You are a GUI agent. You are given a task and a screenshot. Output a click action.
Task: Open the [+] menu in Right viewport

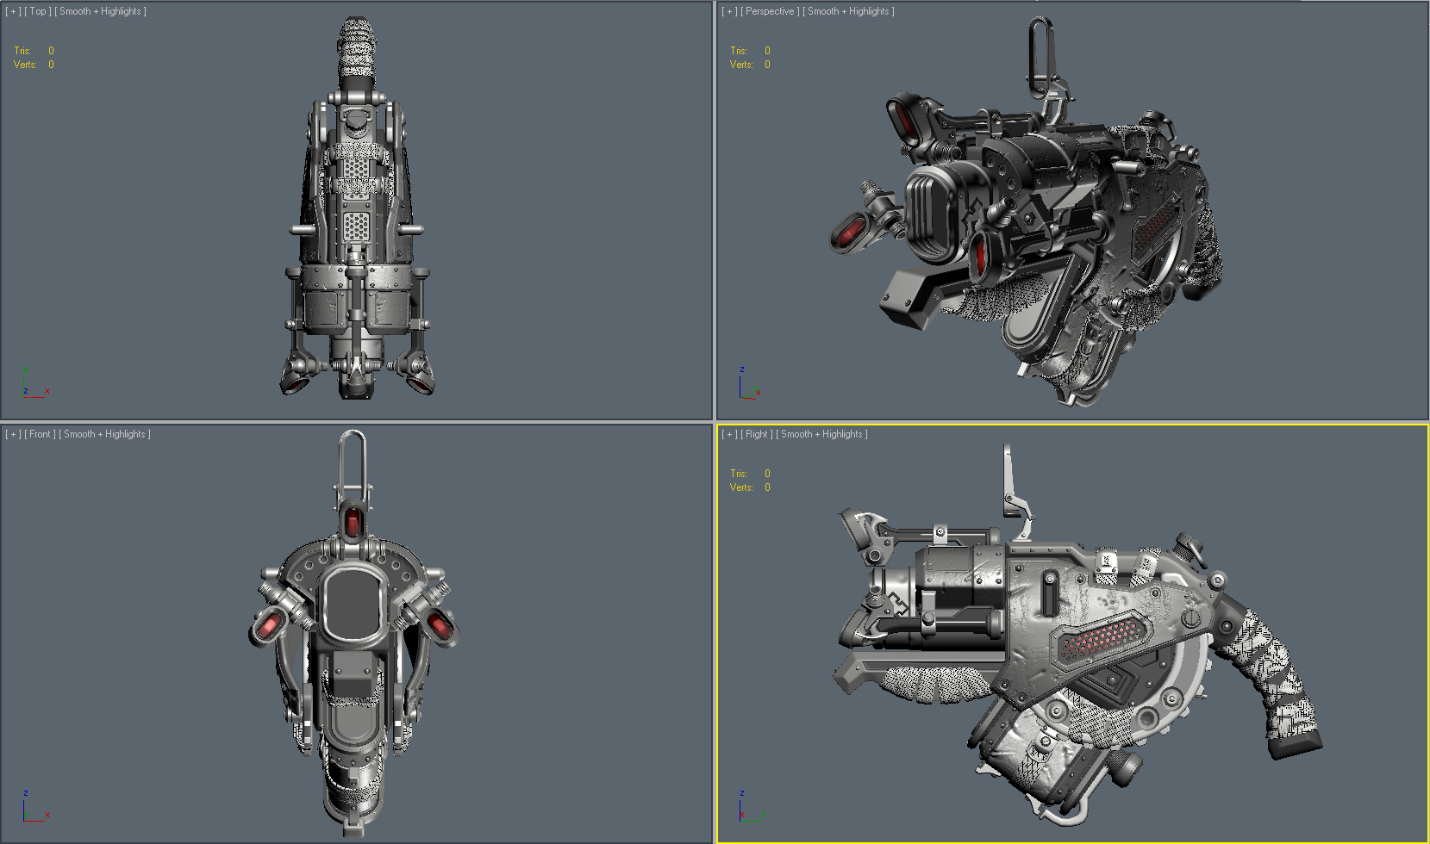729,434
